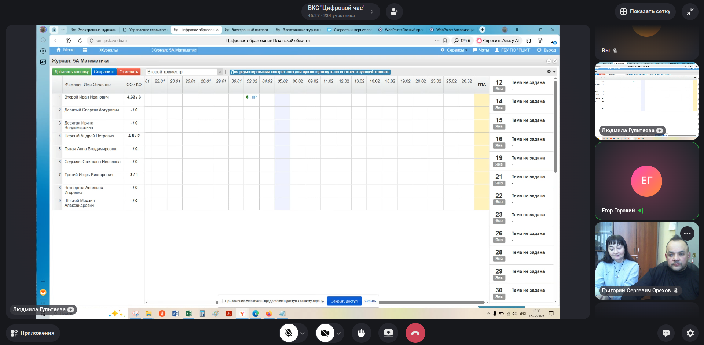Expand camera options arrow
The width and height of the screenshot is (704, 345).
point(339,333)
